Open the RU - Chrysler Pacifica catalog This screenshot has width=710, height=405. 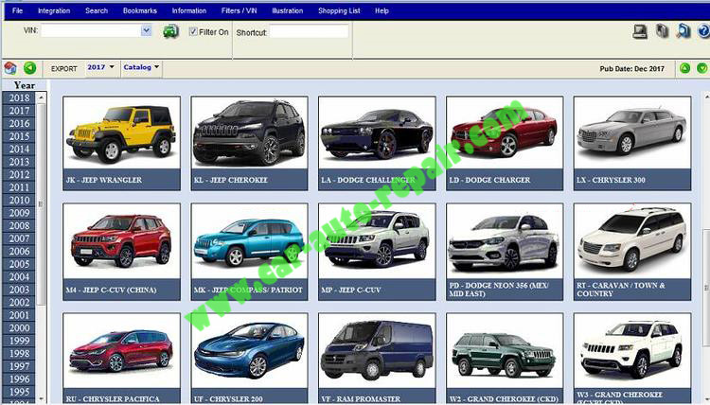tap(121, 359)
